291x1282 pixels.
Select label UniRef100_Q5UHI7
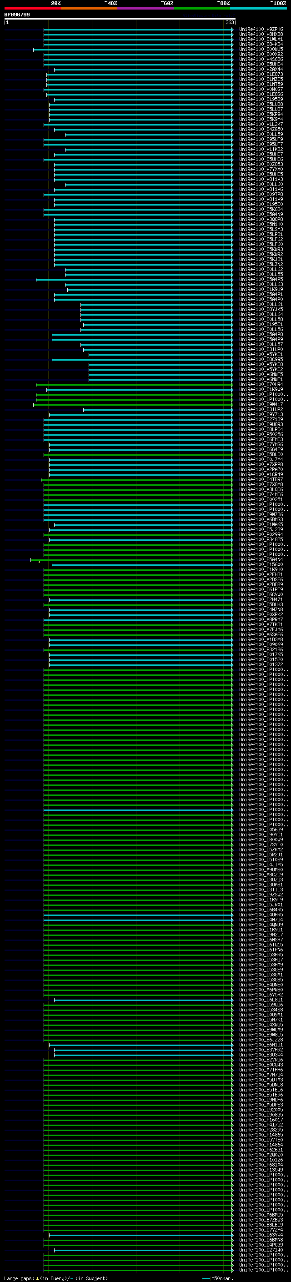[x=261, y=154]
